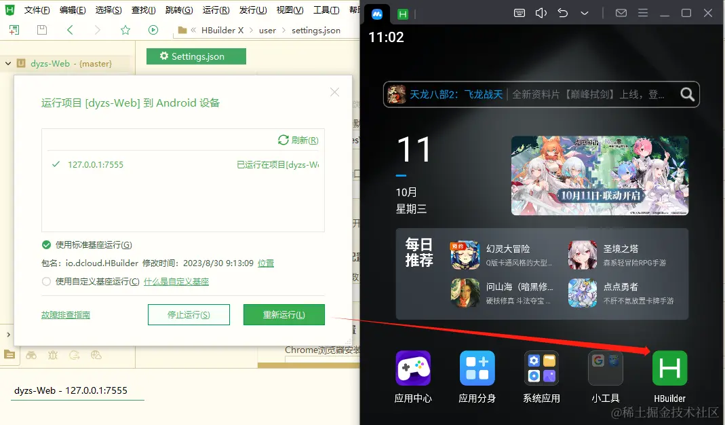Click the bug debug icon in bottom bar

(x=53, y=355)
